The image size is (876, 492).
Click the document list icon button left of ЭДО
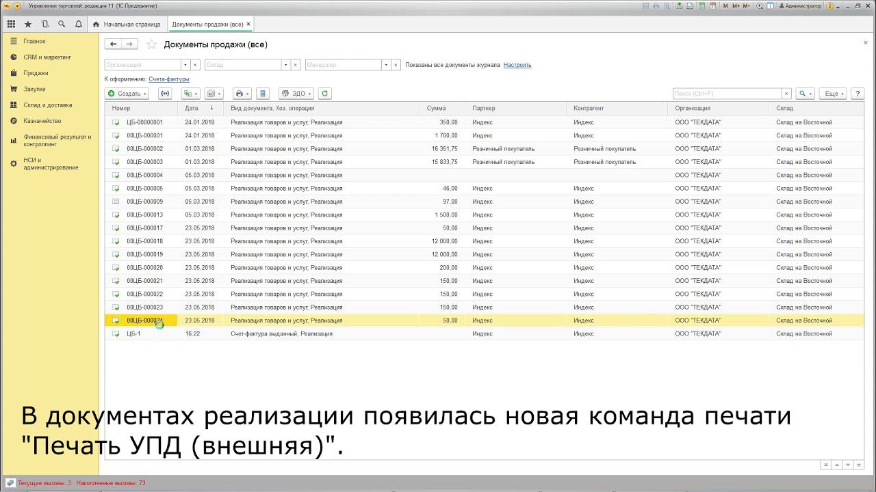[264, 94]
